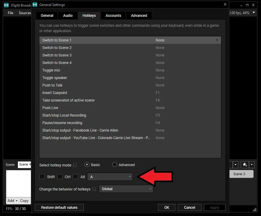Click the FPS 30 / 30 status text
The height and width of the screenshot is (216, 261).
click(16, 208)
